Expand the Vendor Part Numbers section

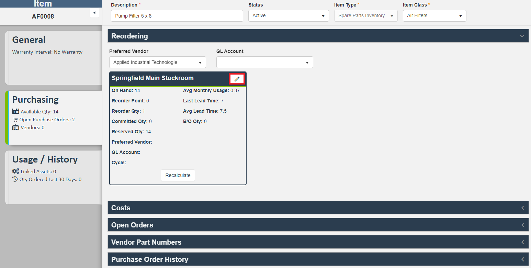tap(522, 242)
